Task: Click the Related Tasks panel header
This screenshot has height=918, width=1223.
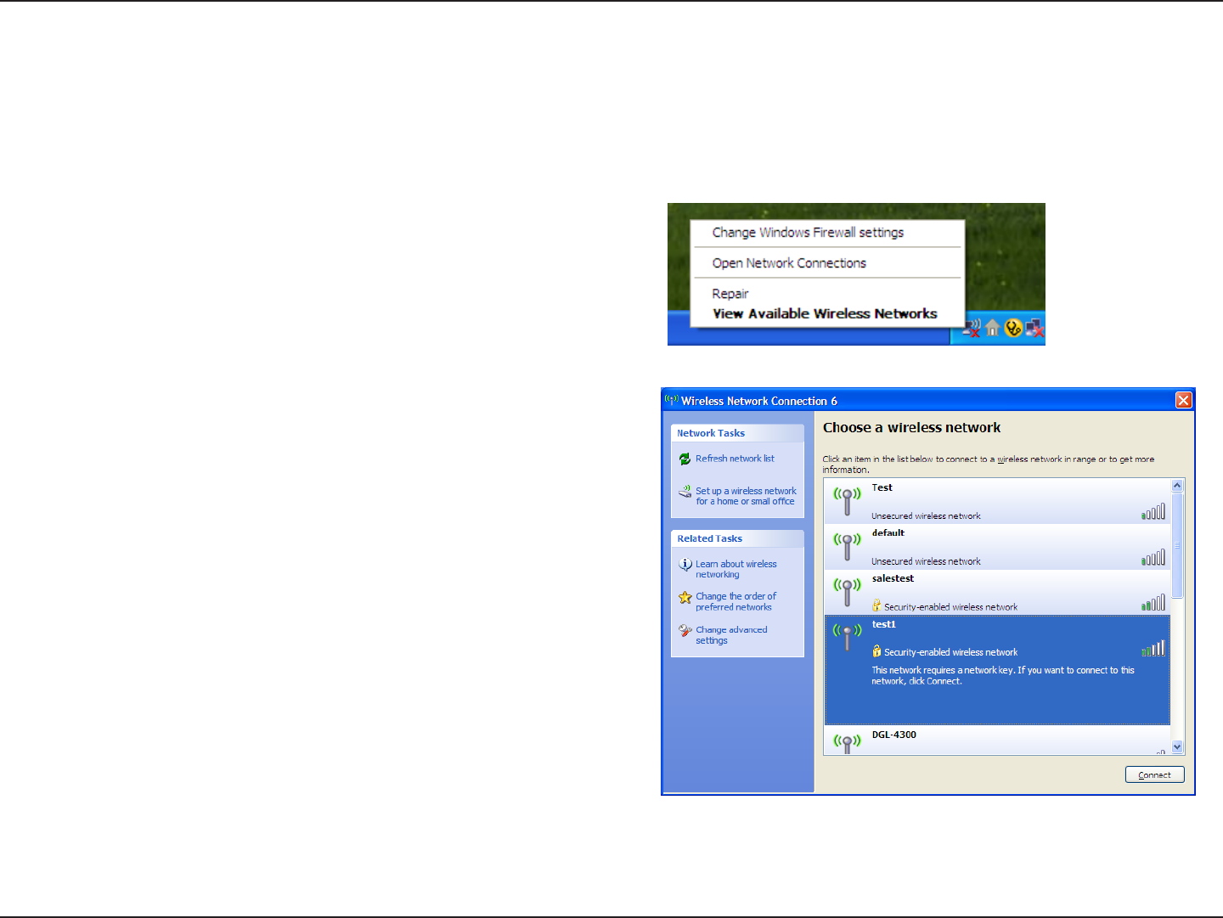Action: (737, 538)
